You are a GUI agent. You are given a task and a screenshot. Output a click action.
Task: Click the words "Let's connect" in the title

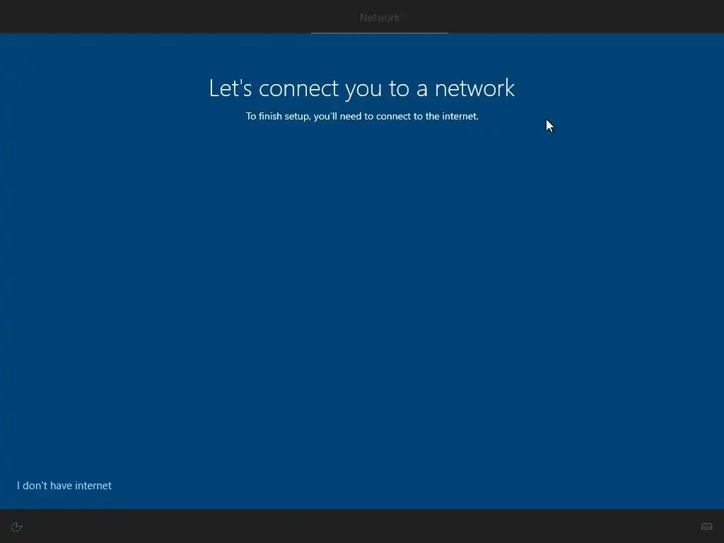point(274,88)
